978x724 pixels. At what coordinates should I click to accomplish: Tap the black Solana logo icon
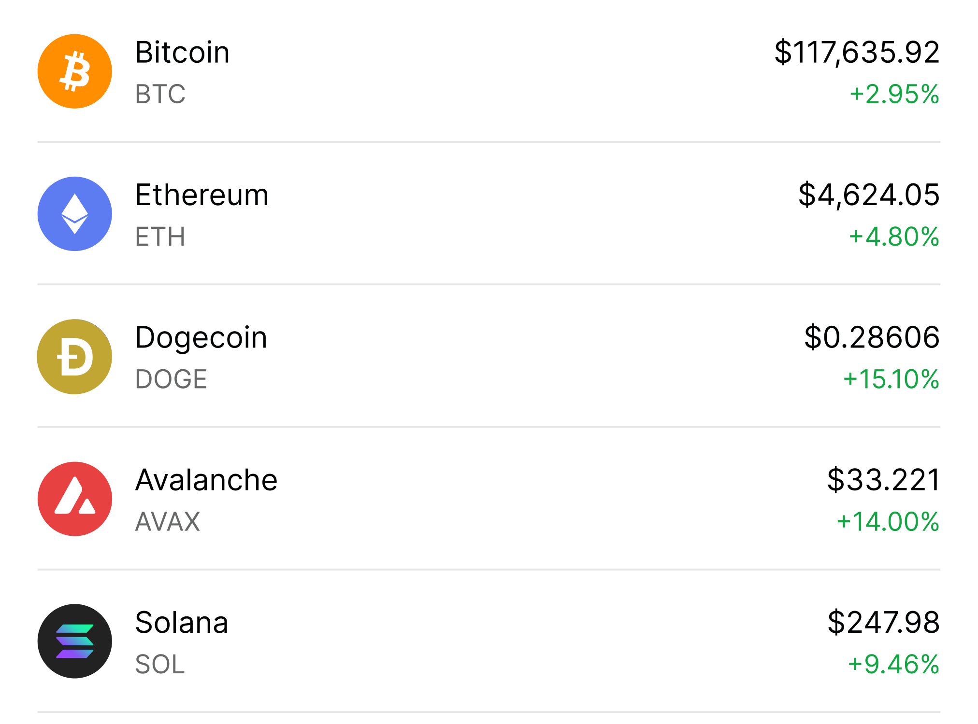click(75, 641)
